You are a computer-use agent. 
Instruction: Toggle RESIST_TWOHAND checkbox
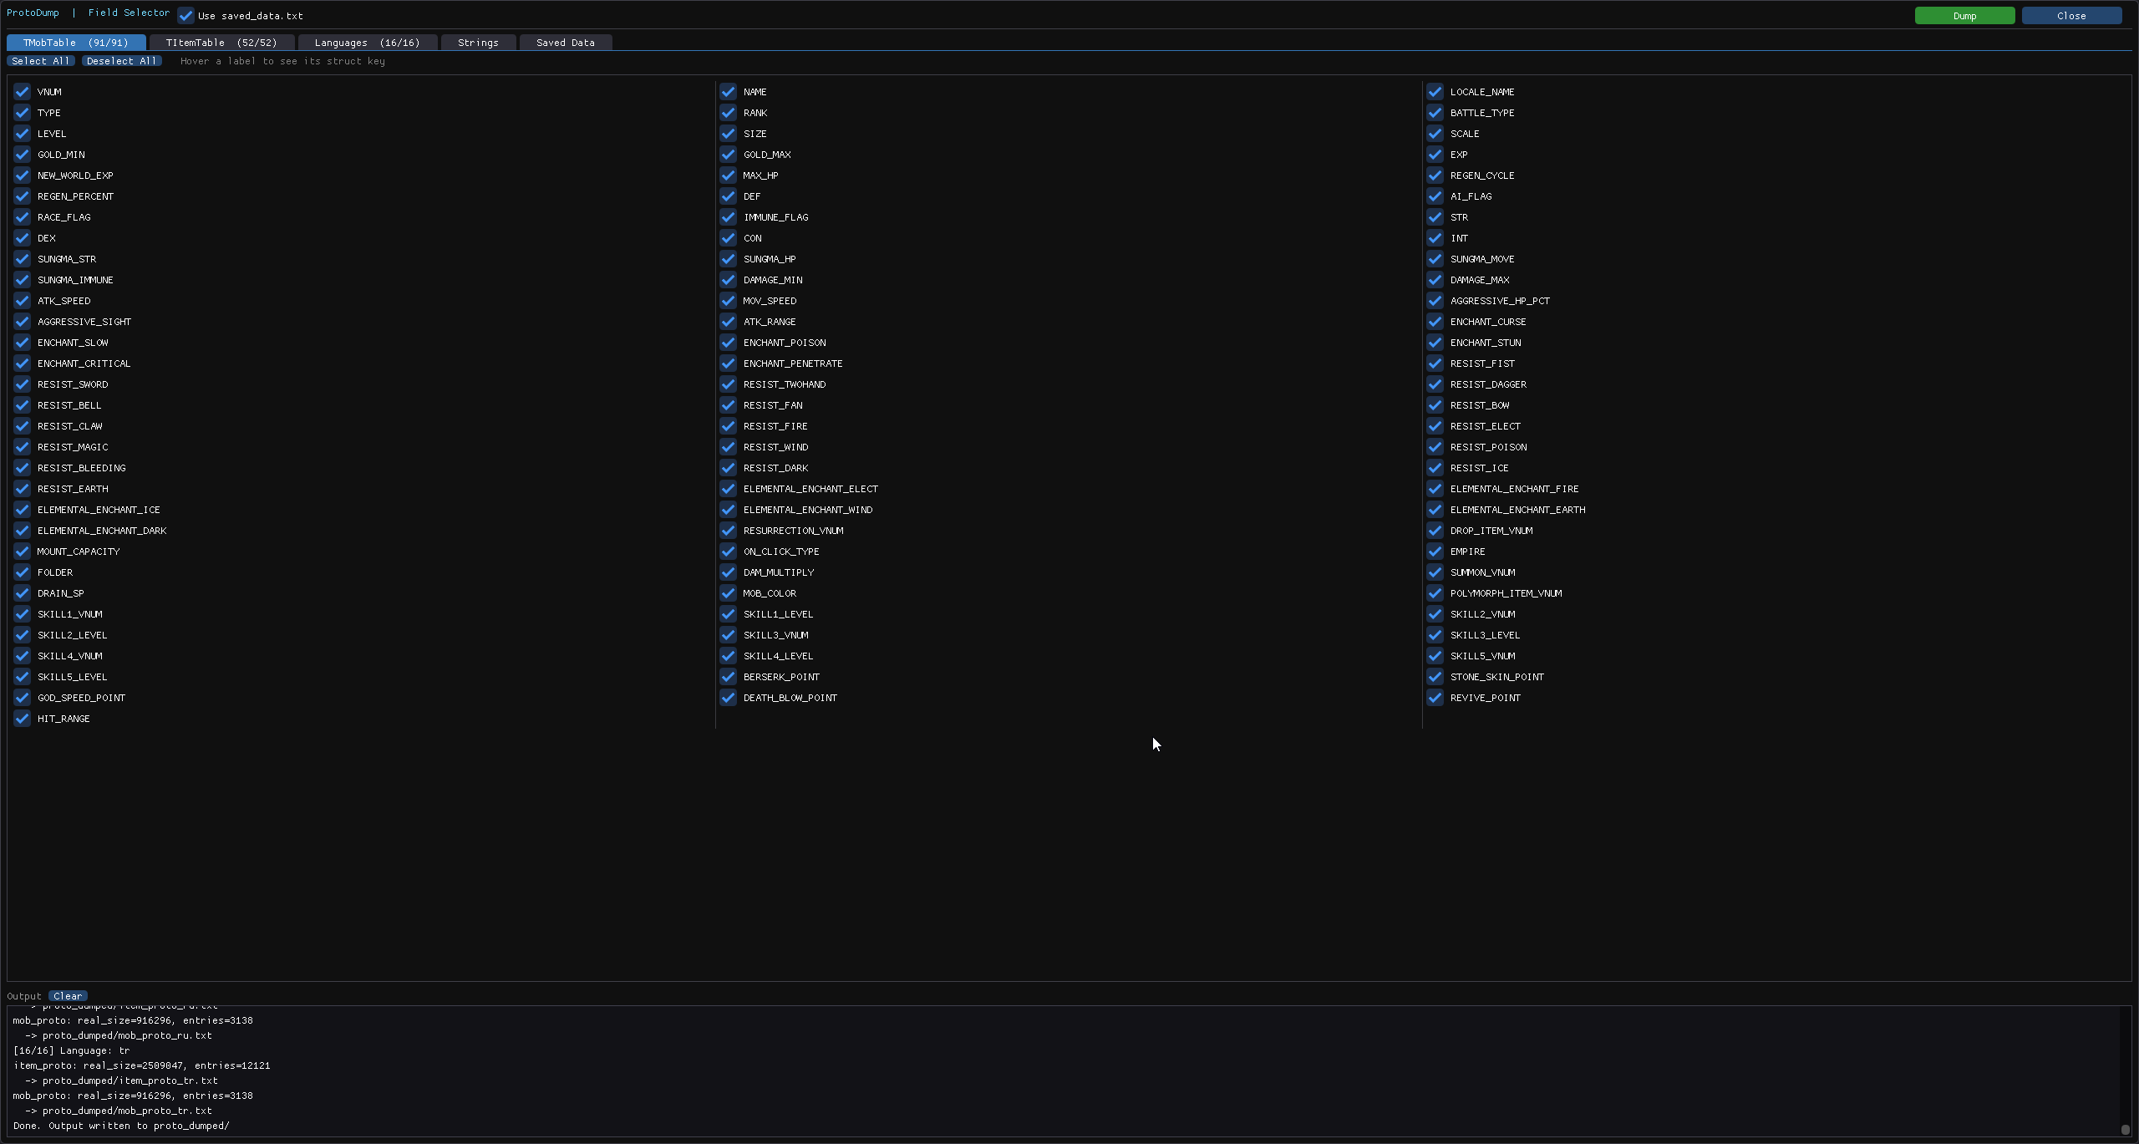coord(729,384)
